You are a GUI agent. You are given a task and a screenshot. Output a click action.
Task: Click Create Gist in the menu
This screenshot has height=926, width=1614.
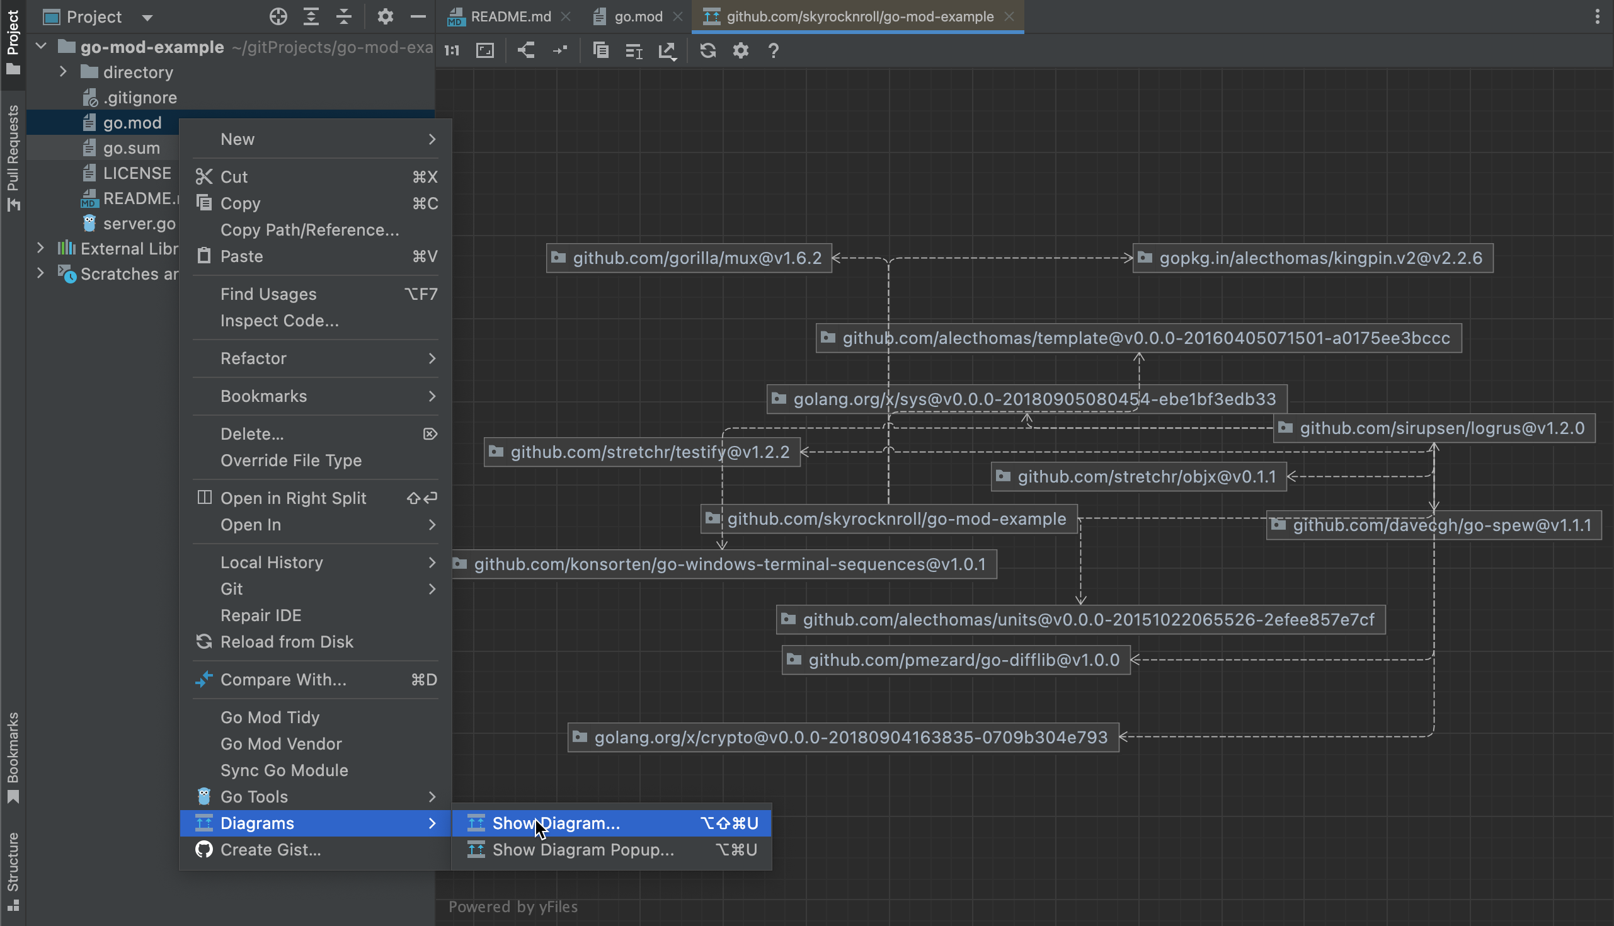[270, 849]
